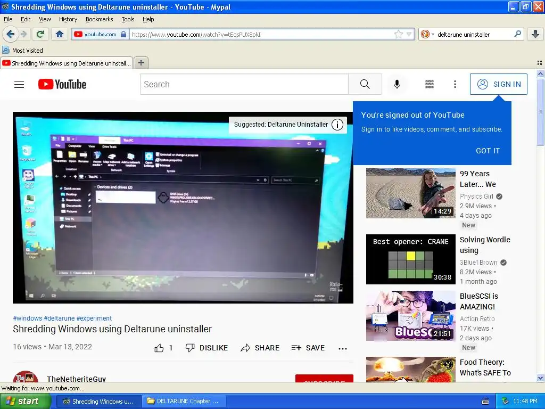Viewport: 545px width, 409px height.
Task: Open the Edit menu
Action: [26, 19]
